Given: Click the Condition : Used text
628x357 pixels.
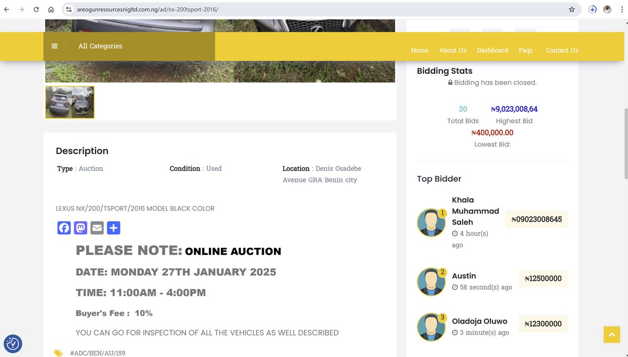Looking at the screenshot, I should click(x=196, y=169).
